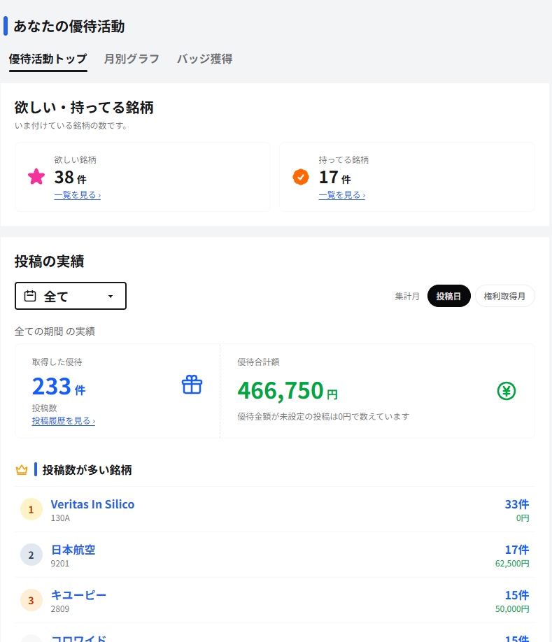
Task: Click the 50,000円 amount for キユーピー
Action: tap(512, 609)
